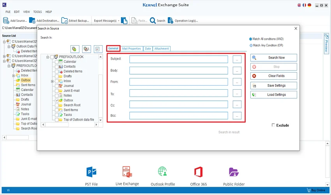
Task: Click the folder tree horizontal scrollbar
Action: point(70,125)
